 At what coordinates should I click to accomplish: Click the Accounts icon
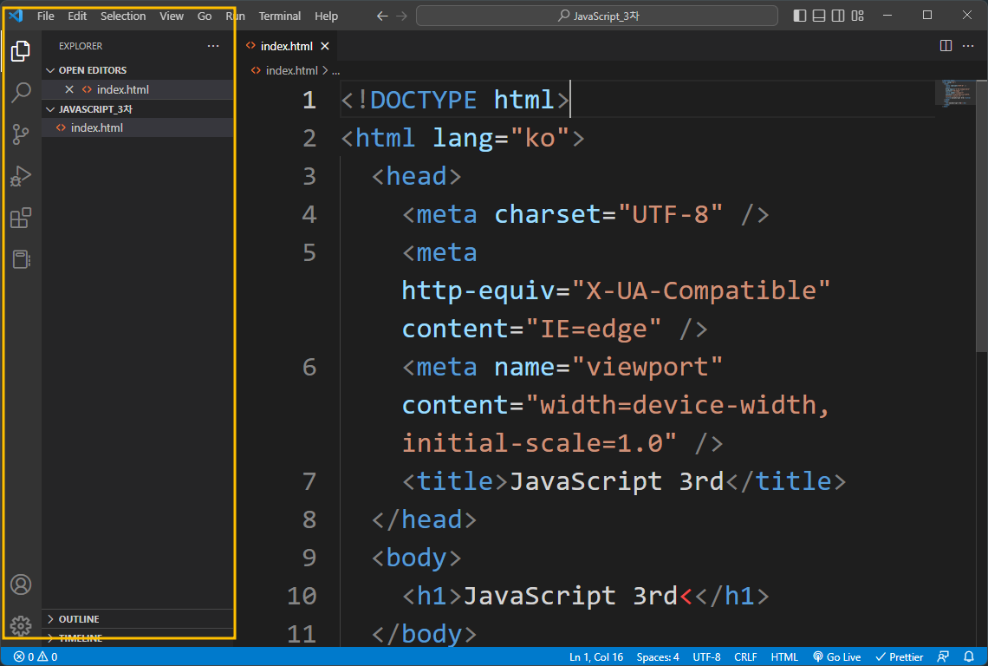pyautogui.click(x=21, y=584)
